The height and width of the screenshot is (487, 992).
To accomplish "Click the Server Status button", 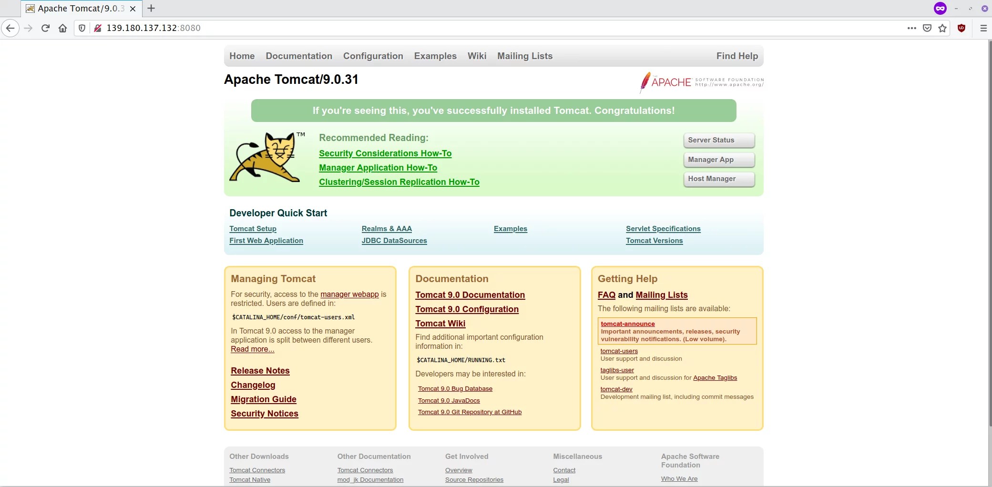I will click(719, 140).
